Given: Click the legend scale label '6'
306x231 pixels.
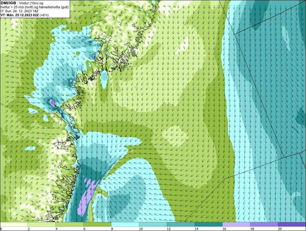Looking at the screenshot, I should (x=84, y=229).
